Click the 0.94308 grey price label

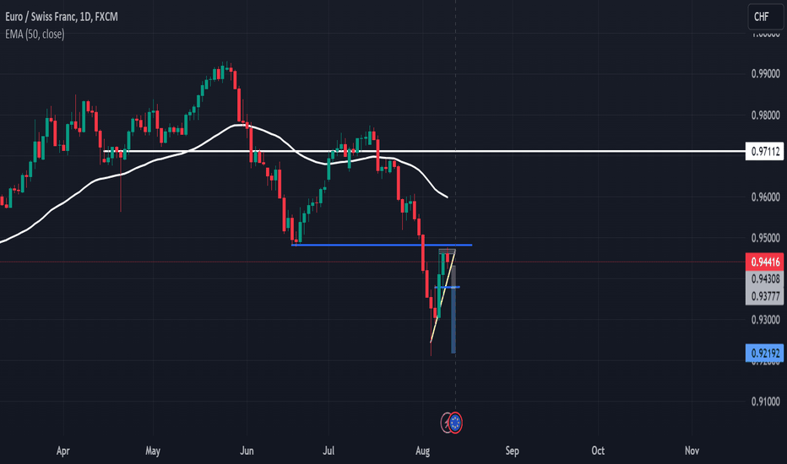(x=764, y=279)
